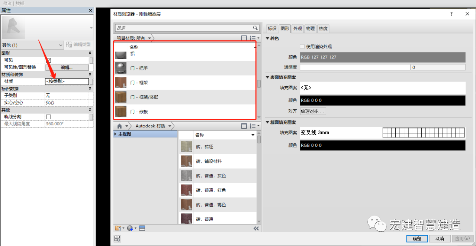This screenshot has height=246, width=476.
Task: Open the project materials list view options
Action: 254,38
